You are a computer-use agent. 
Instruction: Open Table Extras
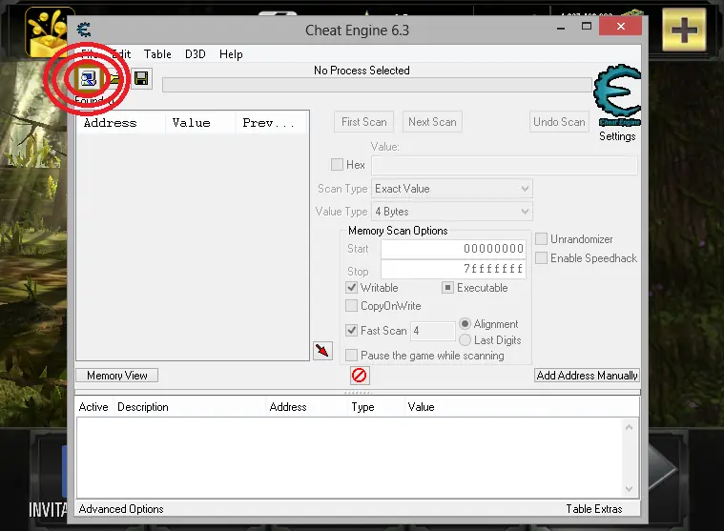[593, 509]
